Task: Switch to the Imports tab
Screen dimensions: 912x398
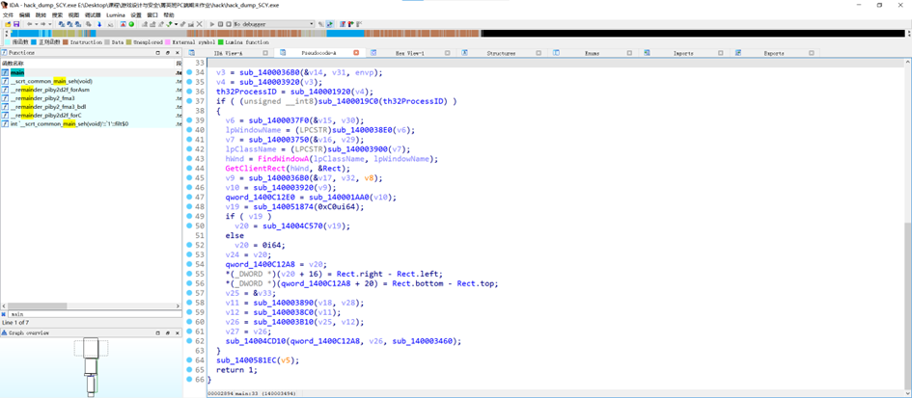Action: pos(683,53)
